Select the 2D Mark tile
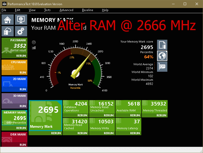This screenshot has height=153, width=203. 14,82
